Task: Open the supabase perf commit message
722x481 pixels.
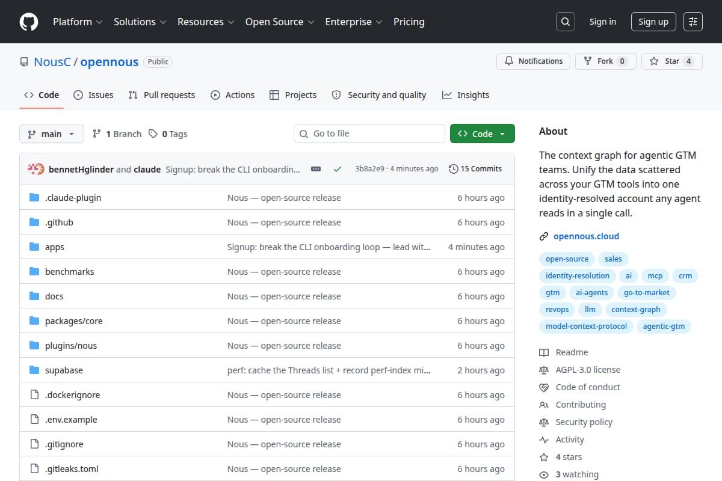Action: (x=329, y=370)
